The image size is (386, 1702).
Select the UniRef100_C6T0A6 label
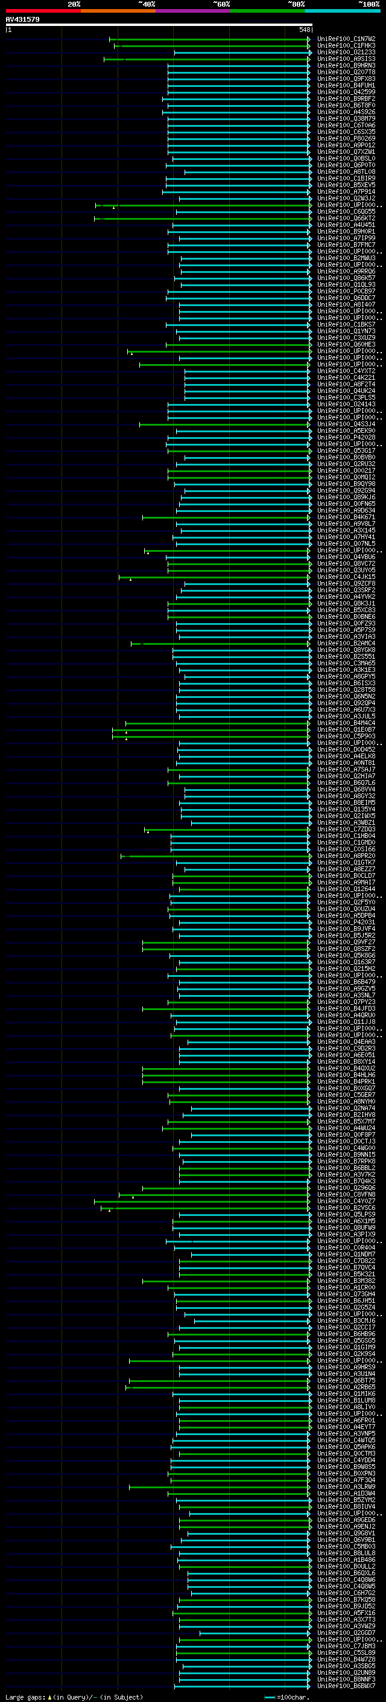(x=346, y=125)
